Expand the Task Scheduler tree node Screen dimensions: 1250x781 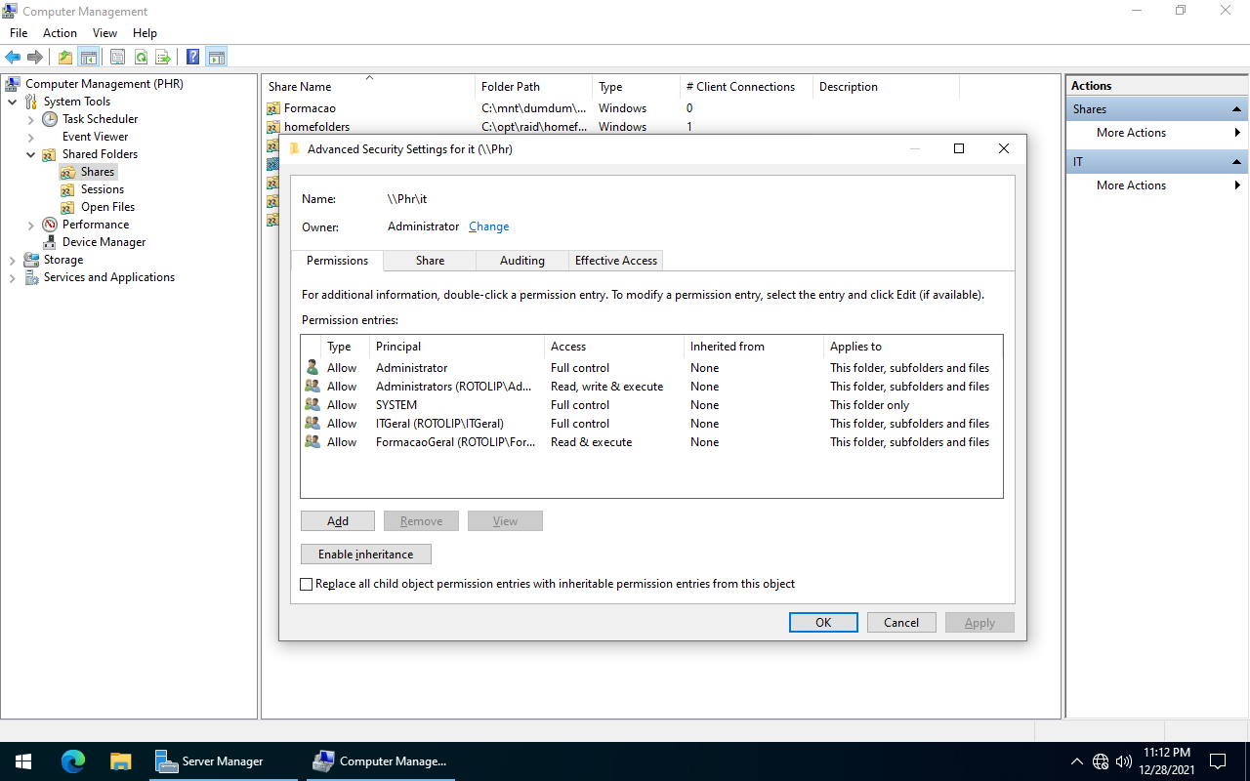click(31, 119)
